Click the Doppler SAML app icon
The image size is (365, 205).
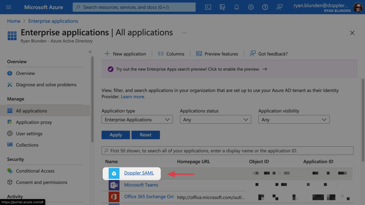click(114, 173)
